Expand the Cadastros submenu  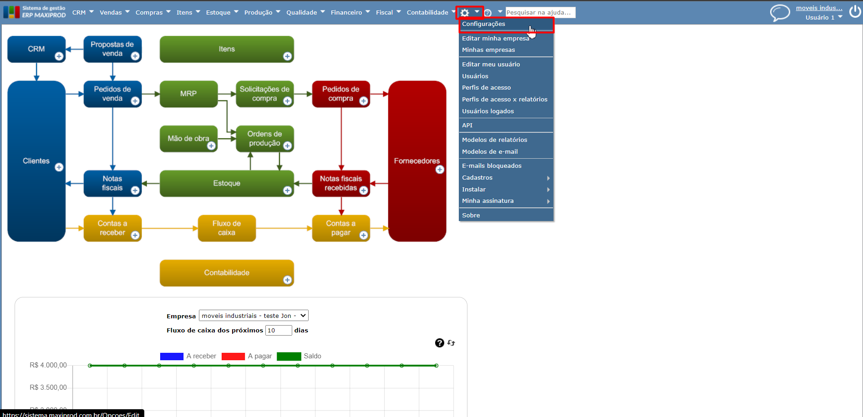pos(506,177)
